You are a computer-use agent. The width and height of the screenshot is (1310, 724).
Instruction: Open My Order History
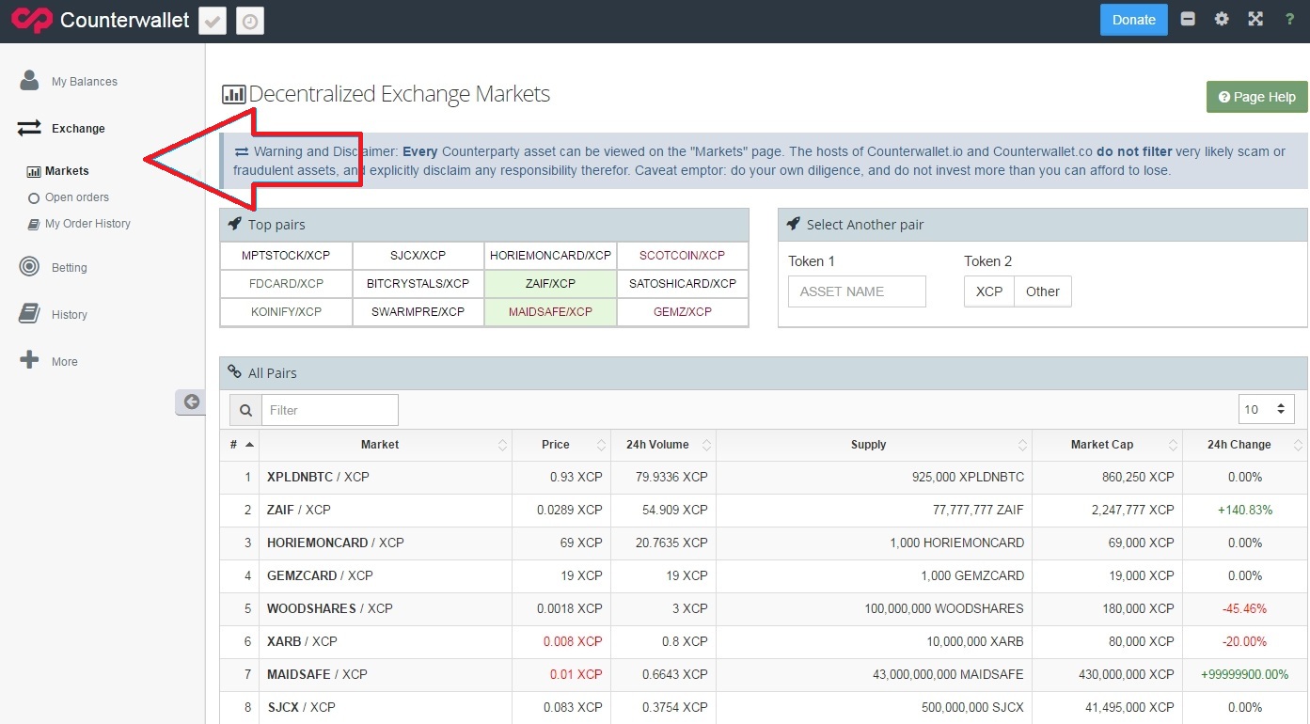coord(87,224)
